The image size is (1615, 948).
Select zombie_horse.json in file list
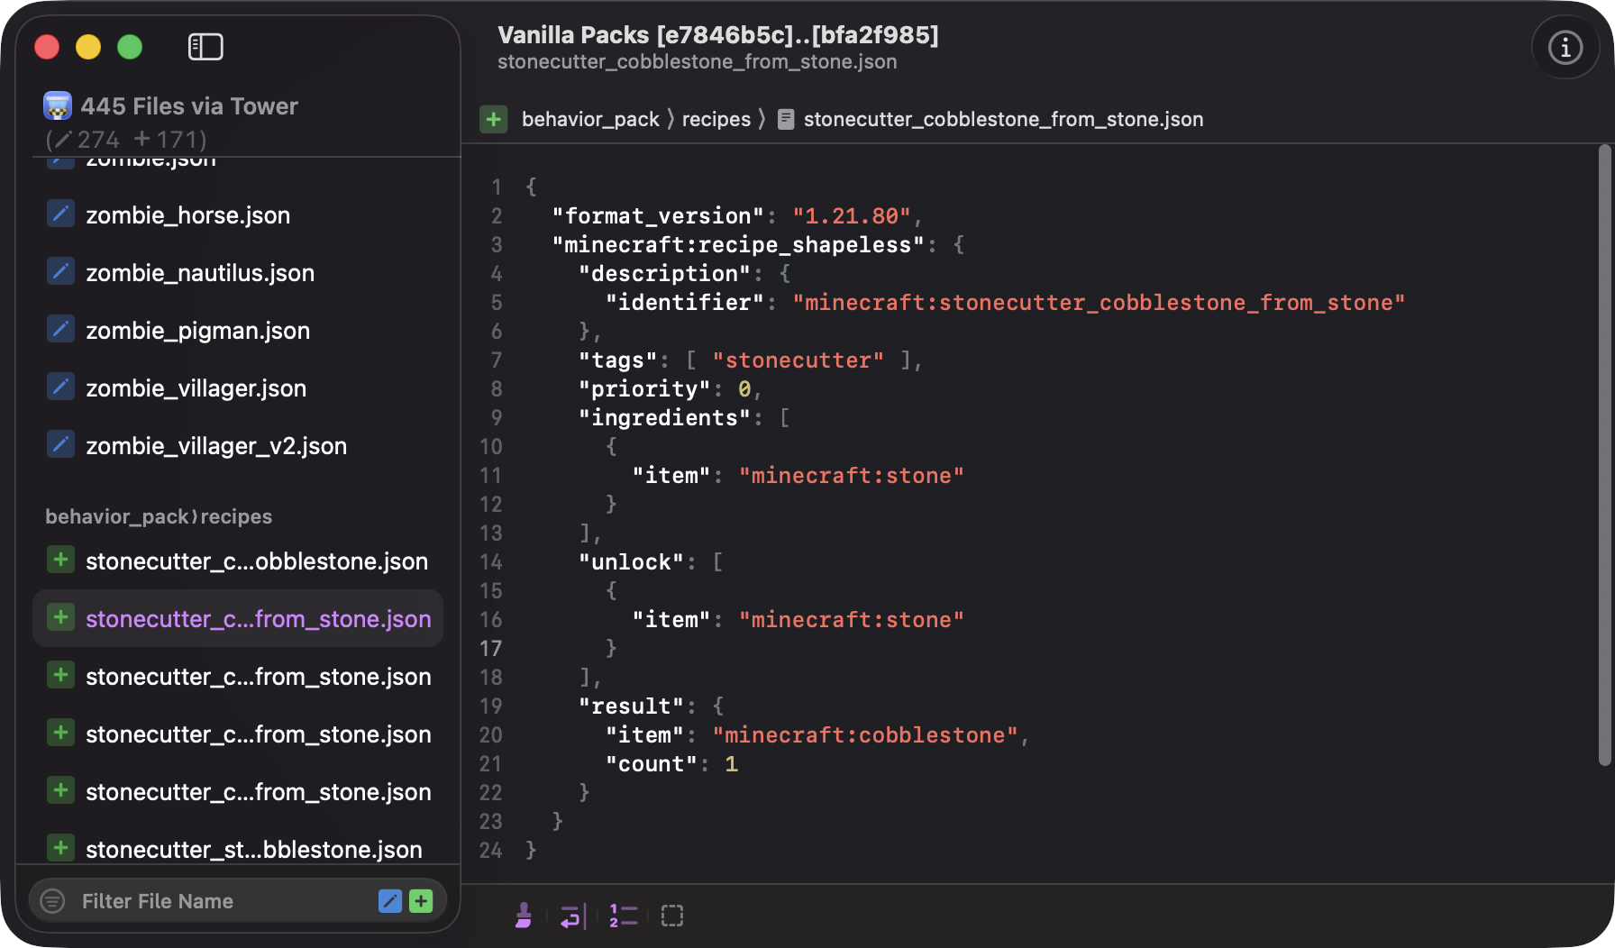[x=187, y=215]
